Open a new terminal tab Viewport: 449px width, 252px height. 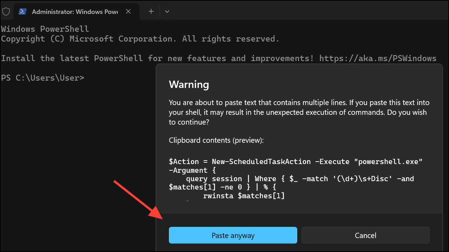click(x=151, y=11)
